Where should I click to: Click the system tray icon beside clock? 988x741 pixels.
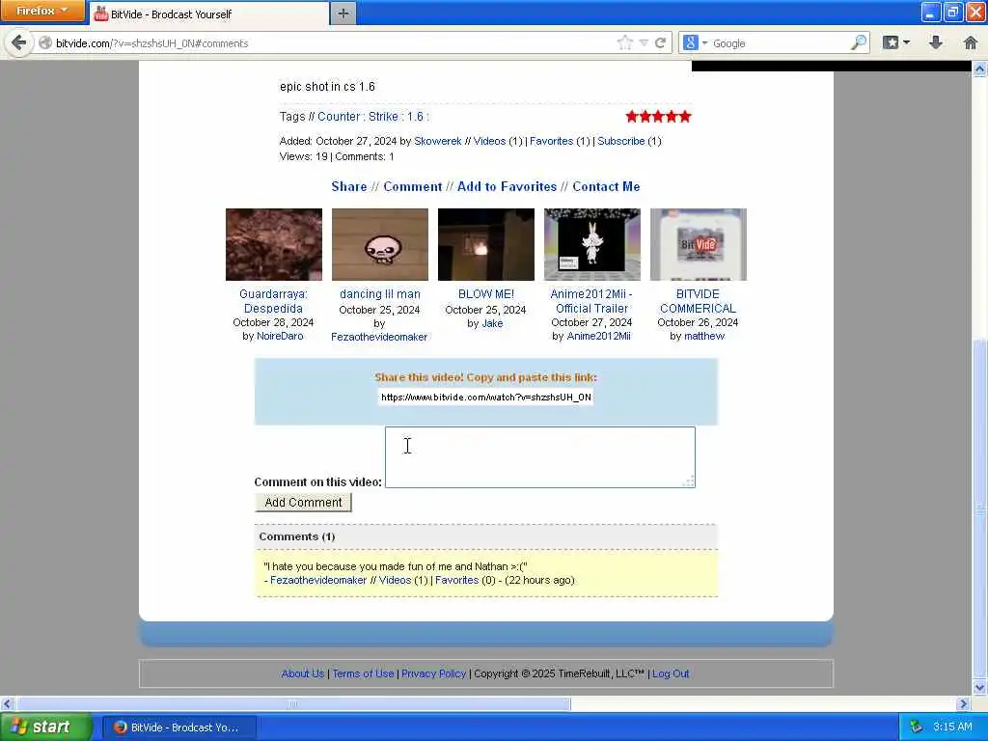[917, 727]
